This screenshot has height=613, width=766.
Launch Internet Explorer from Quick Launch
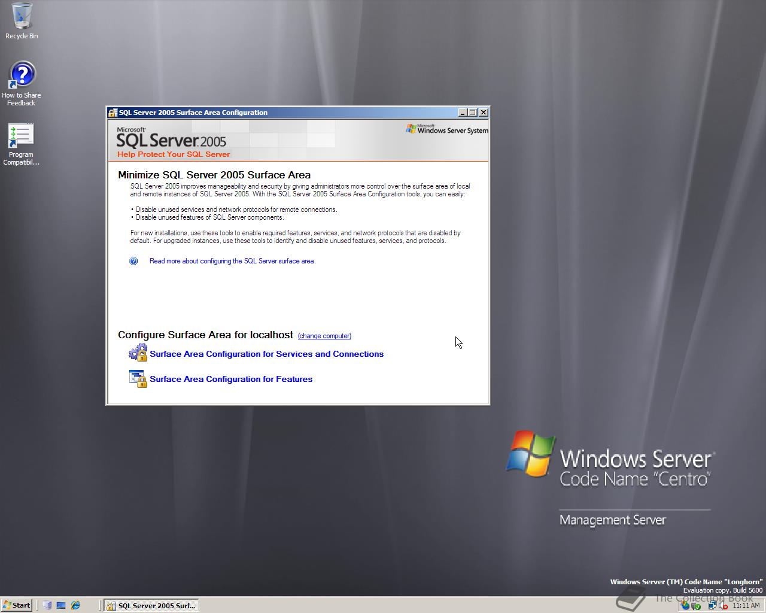coord(75,605)
